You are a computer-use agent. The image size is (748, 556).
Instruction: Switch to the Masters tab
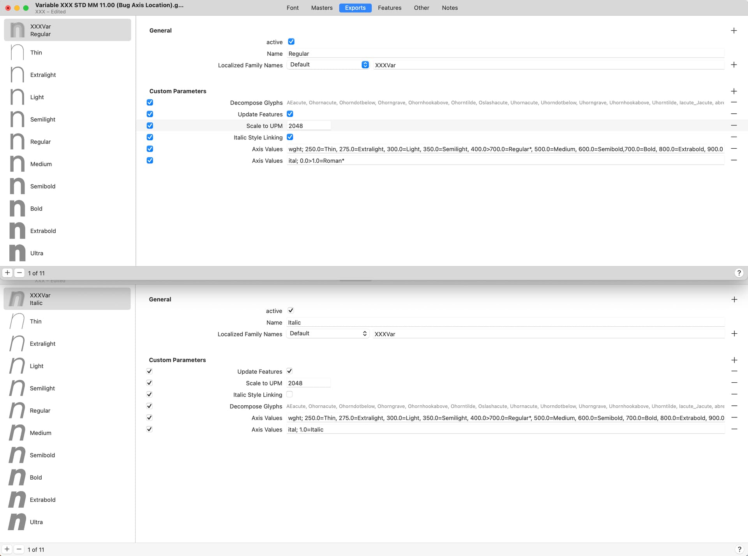[x=321, y=8]
